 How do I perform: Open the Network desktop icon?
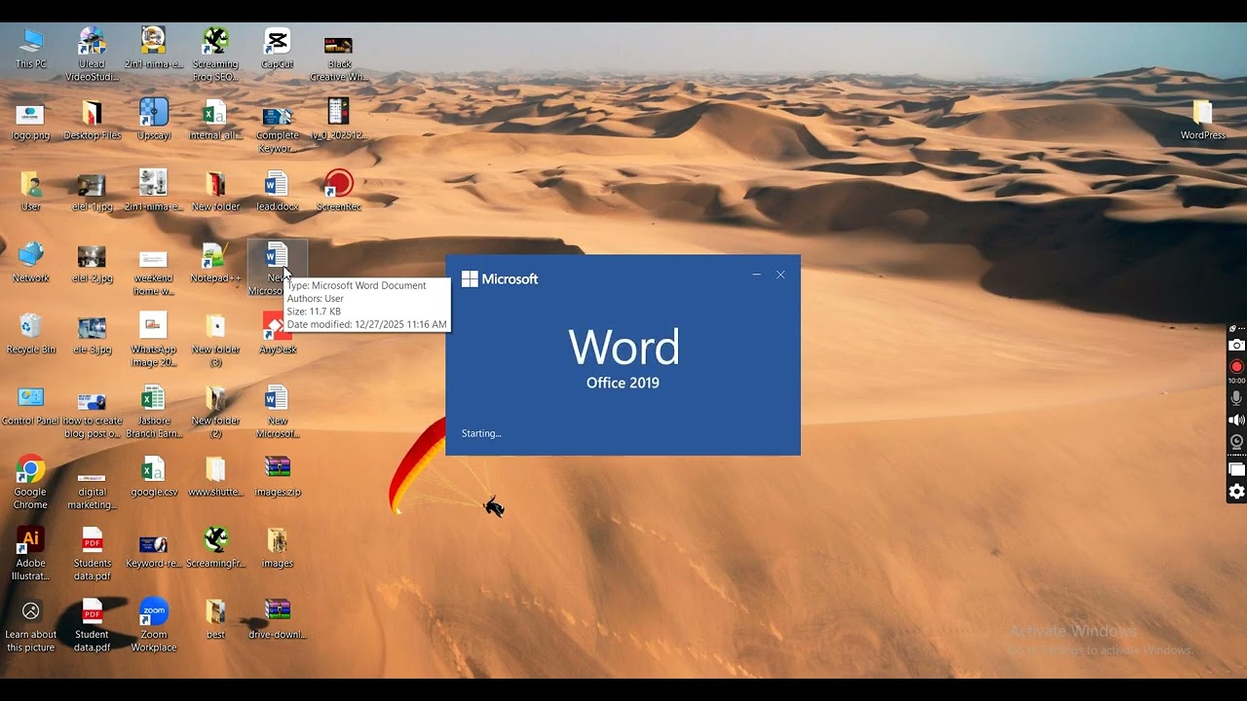(x=30, y=262)
